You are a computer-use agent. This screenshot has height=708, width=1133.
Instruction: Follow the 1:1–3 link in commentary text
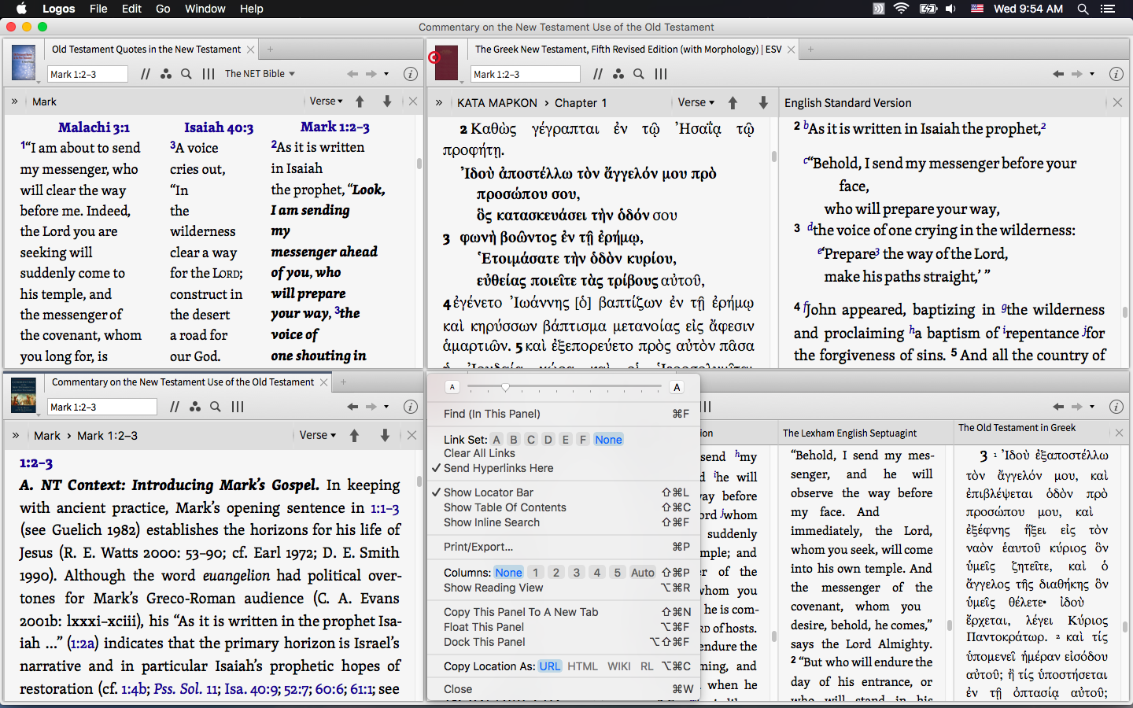[385, 509]
